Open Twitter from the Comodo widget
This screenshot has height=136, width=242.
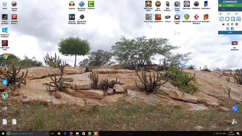point(228,29)
